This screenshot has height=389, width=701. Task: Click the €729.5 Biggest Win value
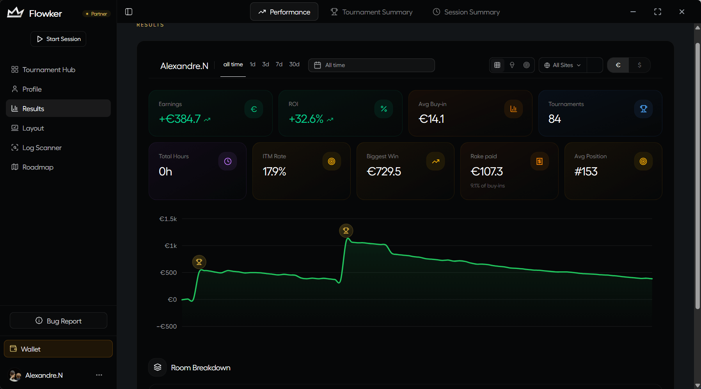point(384,172)
